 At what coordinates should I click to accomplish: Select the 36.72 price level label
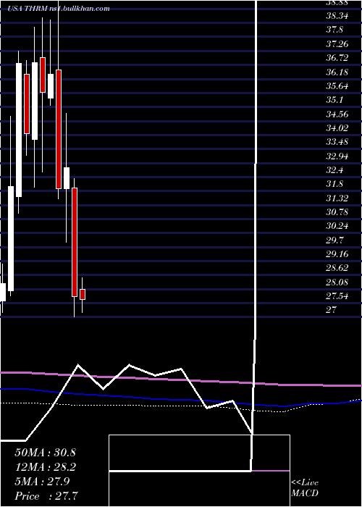tap(337, 58)
